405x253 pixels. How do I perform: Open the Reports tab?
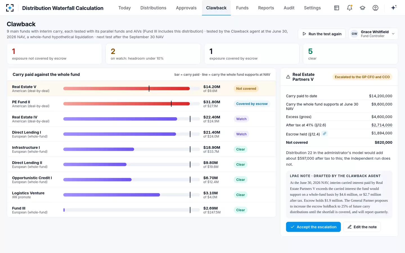point(266,8)
